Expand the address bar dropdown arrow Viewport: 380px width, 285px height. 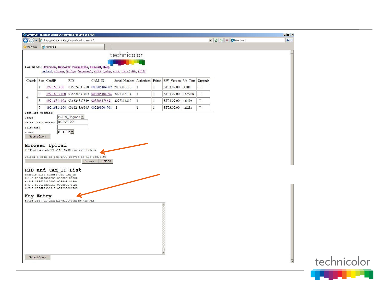[x=211, y=40]
